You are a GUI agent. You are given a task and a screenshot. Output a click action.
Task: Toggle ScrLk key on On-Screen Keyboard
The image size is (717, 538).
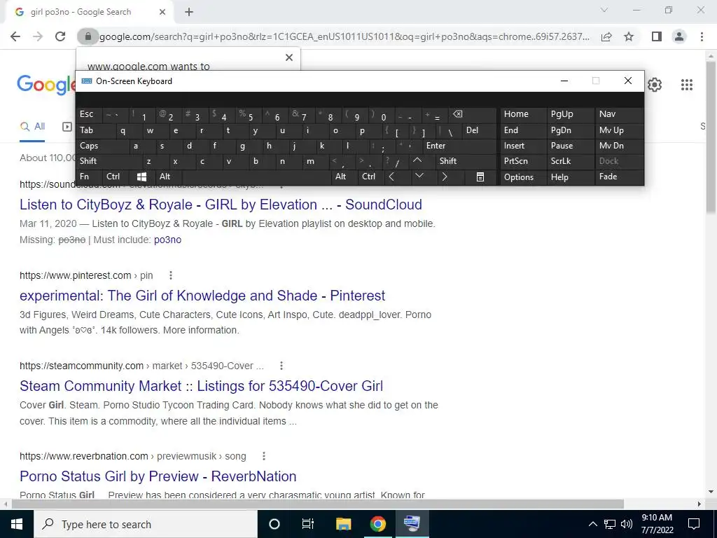pos(570,161)
